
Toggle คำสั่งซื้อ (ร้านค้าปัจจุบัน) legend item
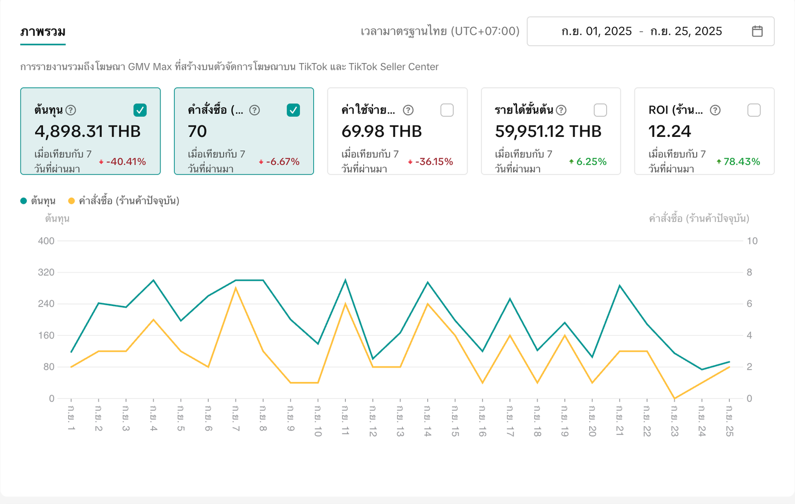tap(124, 201)
